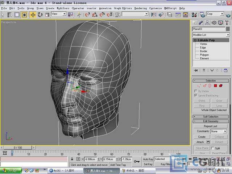Image resolution: width=232 pixels, height=174 pixels.
Task: Switch to the Modify command panel
Action: point(201,22)
